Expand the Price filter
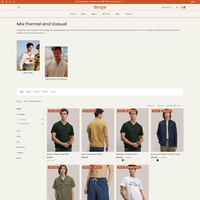200x200 pixels. (30, 131)
